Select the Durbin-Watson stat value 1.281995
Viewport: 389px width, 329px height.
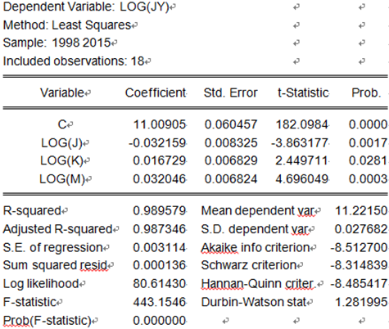click(361, 302)
